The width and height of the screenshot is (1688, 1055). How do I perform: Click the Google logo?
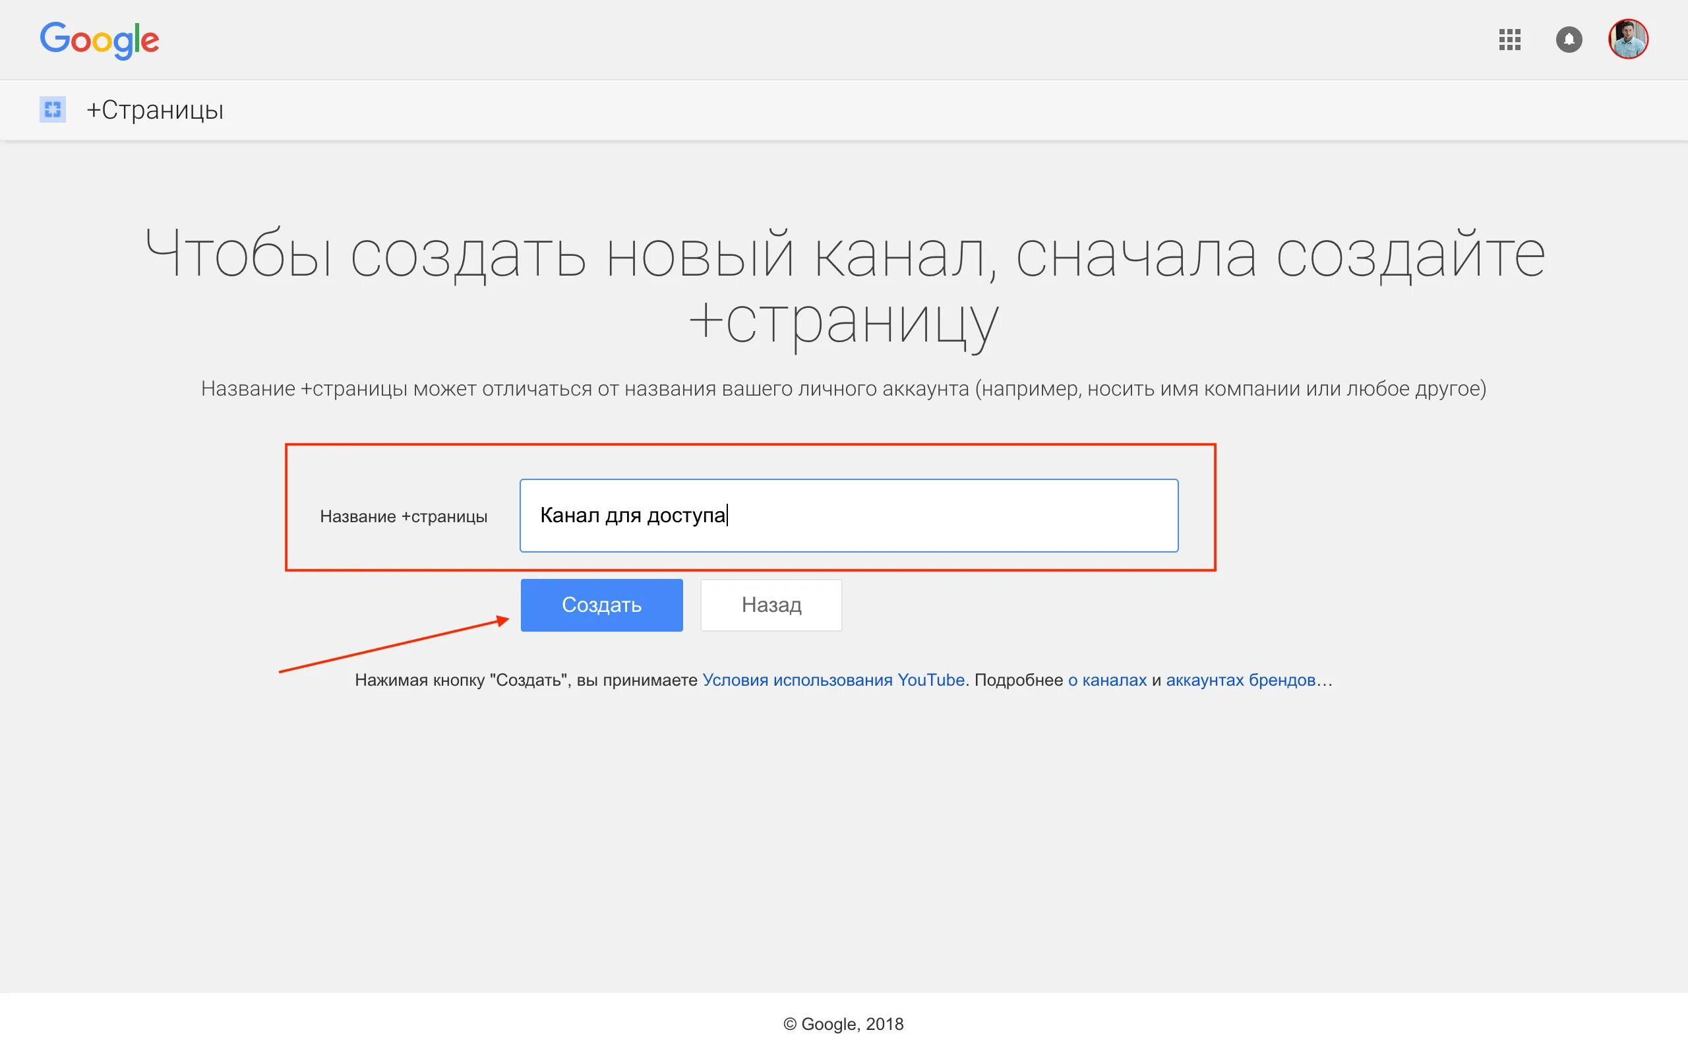click(99, 40)
